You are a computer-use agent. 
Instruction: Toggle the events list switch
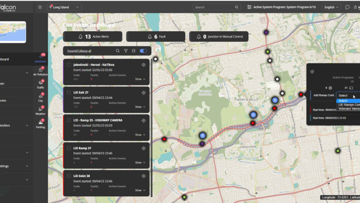(143, 51)
